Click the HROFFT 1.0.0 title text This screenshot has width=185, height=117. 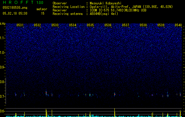click(23, 2)
